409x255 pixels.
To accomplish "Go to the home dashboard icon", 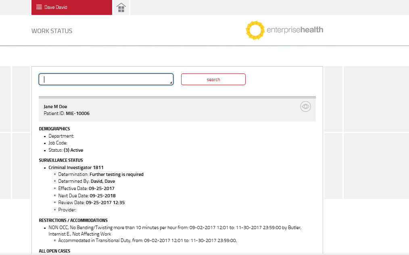I will pyautogui.click(x=121, y=8).
